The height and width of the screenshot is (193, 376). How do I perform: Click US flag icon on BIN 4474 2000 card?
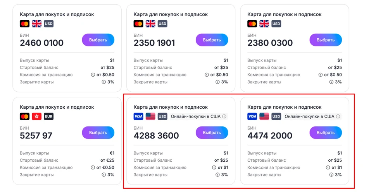point(264,116)
